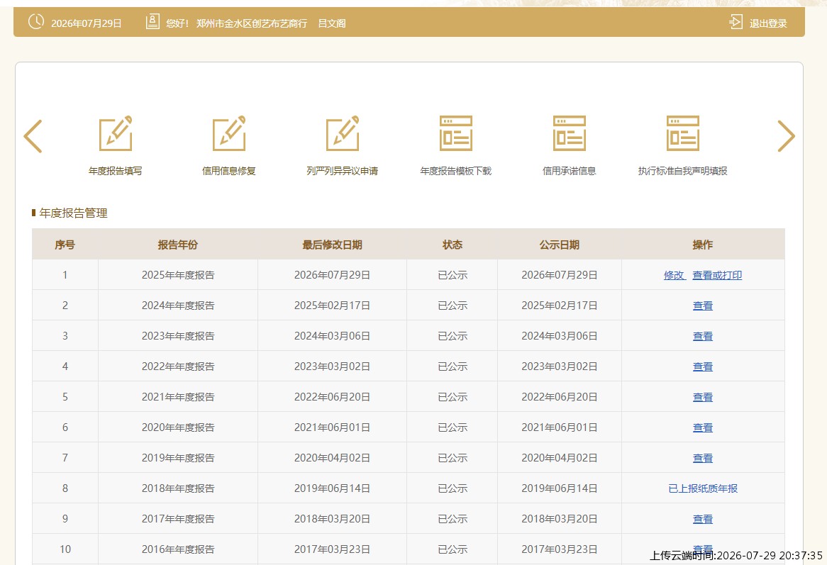Click 已上报纸质年报 for 2018 report
The height and width of the screenshot is (565, 827).
[703, 488]
